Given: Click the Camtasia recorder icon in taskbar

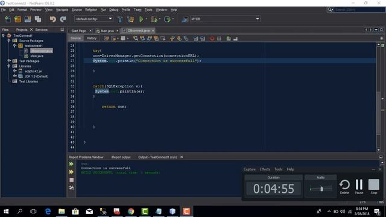Looking at the screenshot, I should 186,212.
